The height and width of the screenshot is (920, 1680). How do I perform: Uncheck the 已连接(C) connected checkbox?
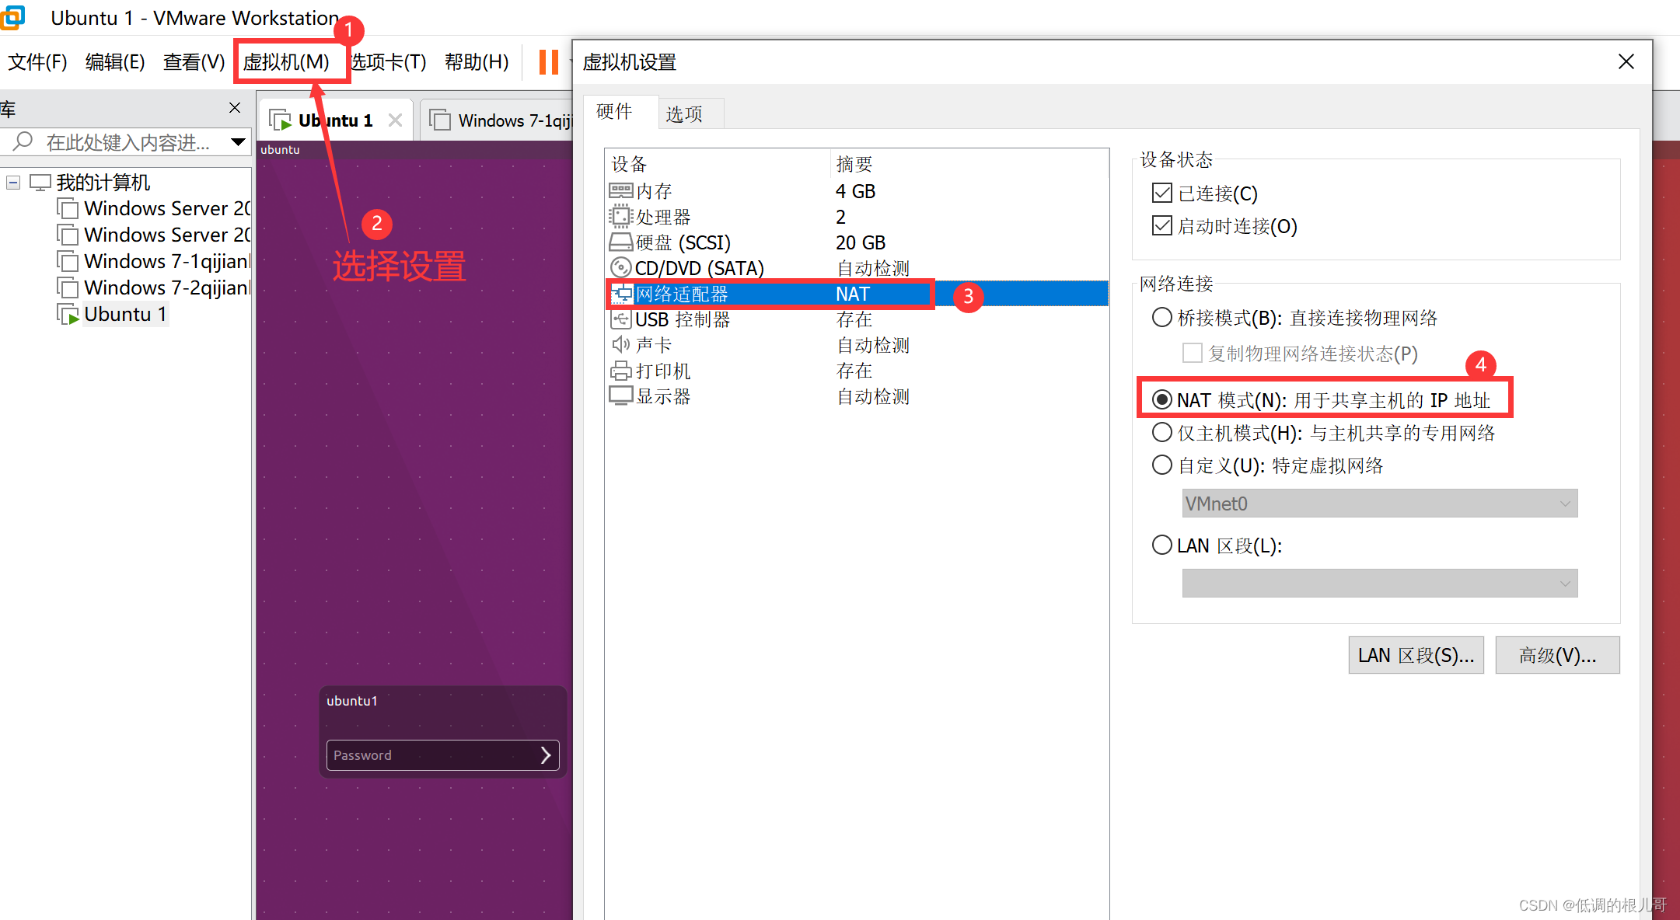coord(1162,193)
